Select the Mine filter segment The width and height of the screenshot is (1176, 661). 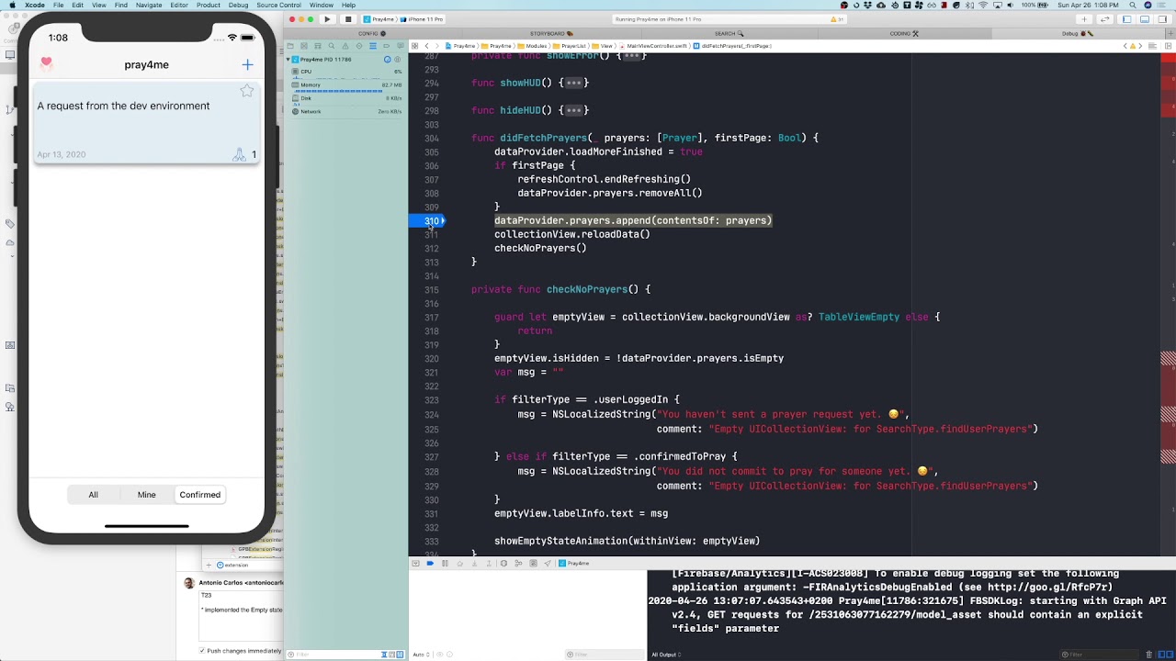point(146,495)
